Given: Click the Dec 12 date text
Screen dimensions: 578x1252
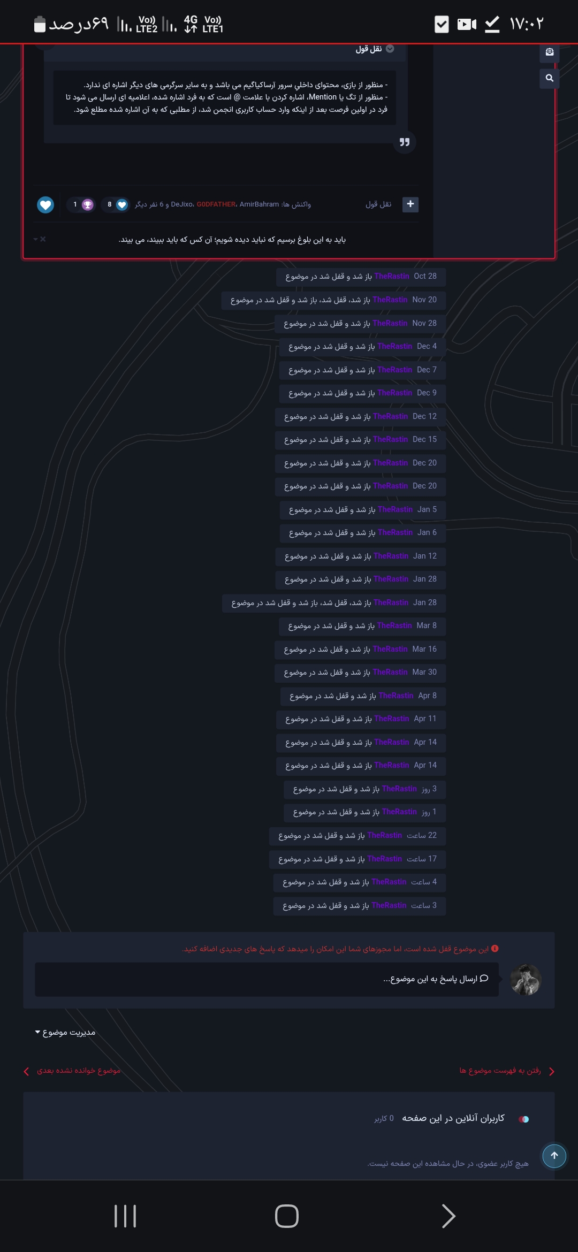Looking at the screenshot, I should (425, 416).
